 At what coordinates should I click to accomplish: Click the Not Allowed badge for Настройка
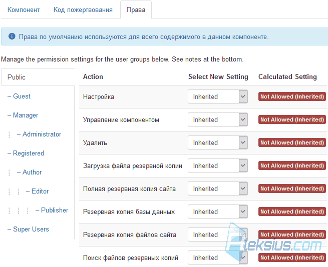coord(292,96)
